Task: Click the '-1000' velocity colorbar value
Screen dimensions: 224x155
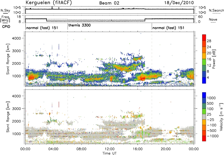Action: pos(213,136)
